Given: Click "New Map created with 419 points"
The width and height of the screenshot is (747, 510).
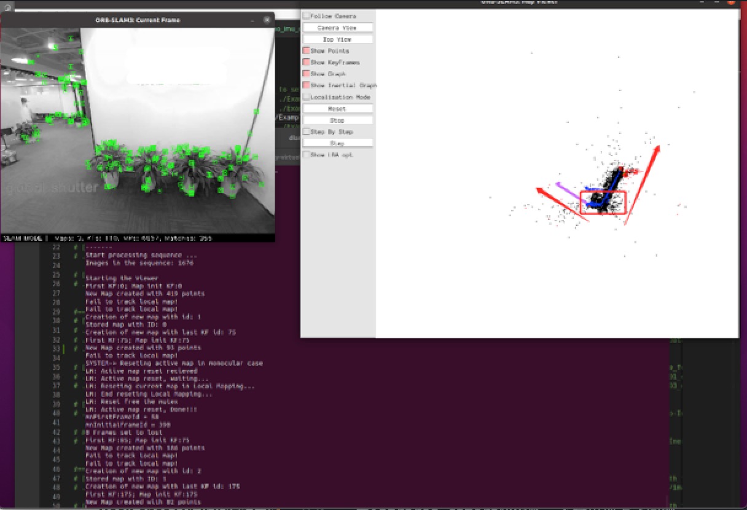Looking at the screenshot, I should click(145, 294).
